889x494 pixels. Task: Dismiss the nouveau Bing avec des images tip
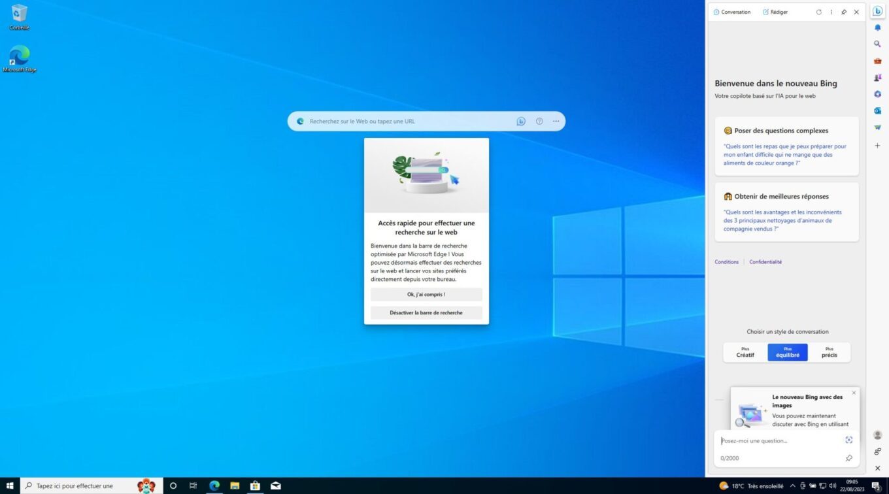tap(854, 393)
